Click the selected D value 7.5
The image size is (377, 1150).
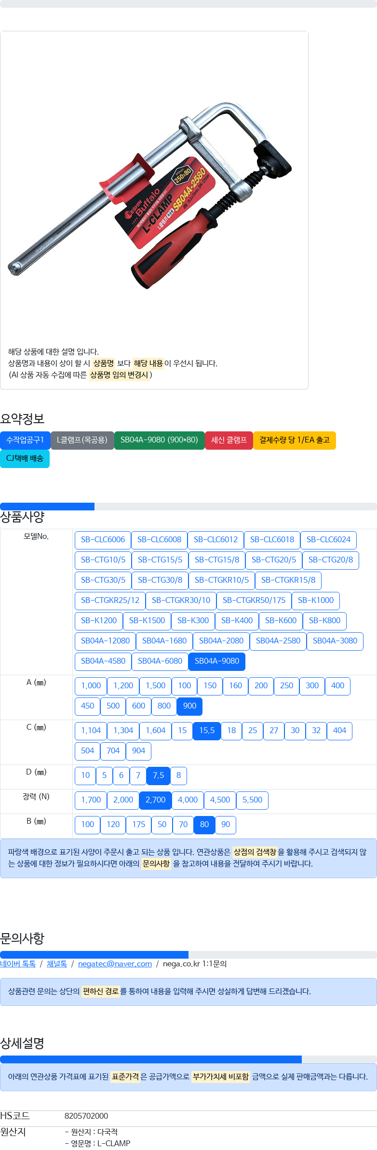pyautogui.click(x=158, y=776)
